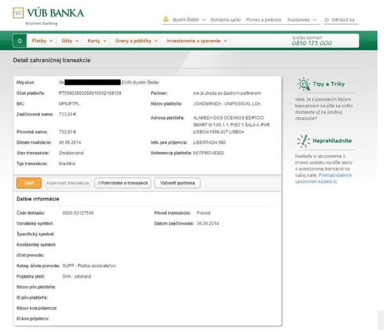Open Investovanie a sporenie menu
Image resolution: width=384 pixels, height=330 pixels.
(196, 41)
